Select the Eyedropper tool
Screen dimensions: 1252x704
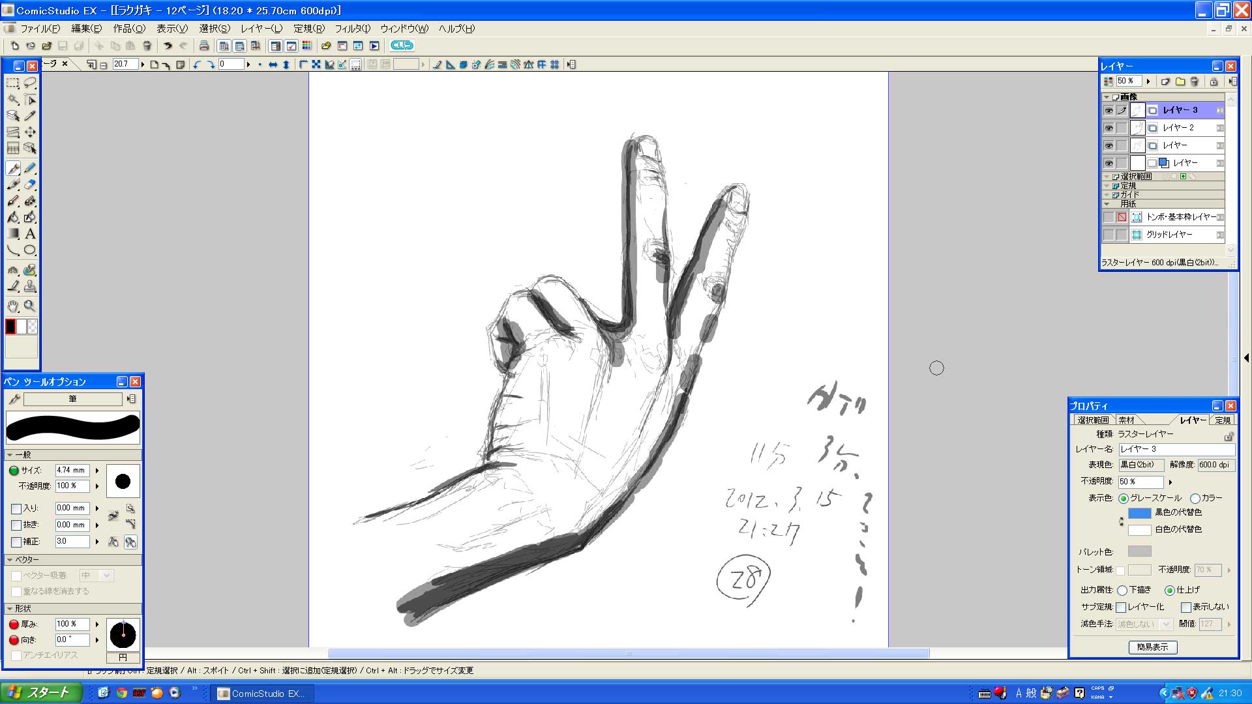click(30, 115)
